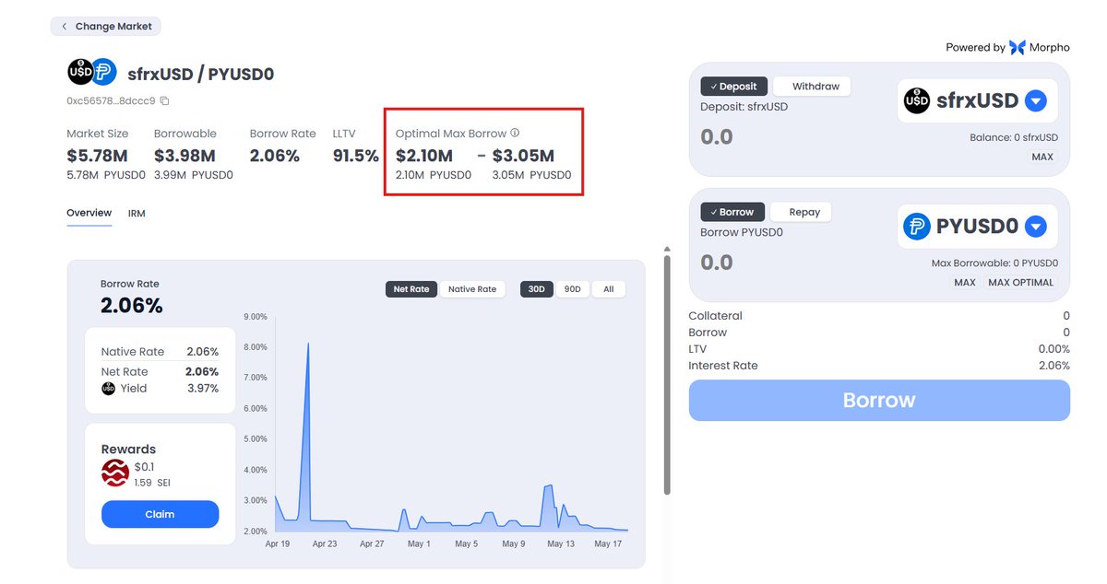Click the Yield USD token icon
This screenshot has width=1107, height=584.
point(109,389)
